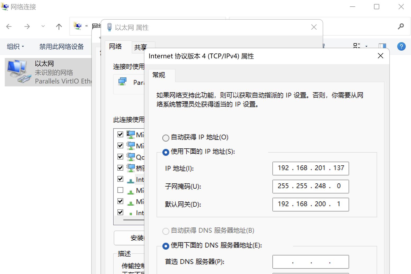Click the component list horizontal scrollbar

pyautogui.click(x=134, y=220)
